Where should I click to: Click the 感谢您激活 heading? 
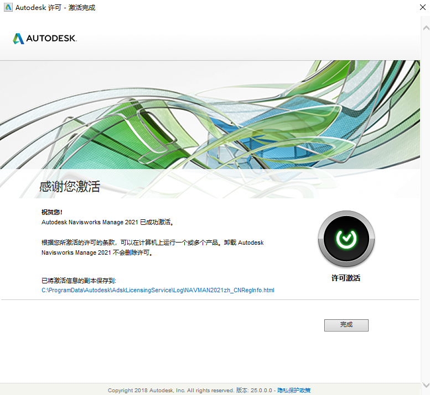70,186
